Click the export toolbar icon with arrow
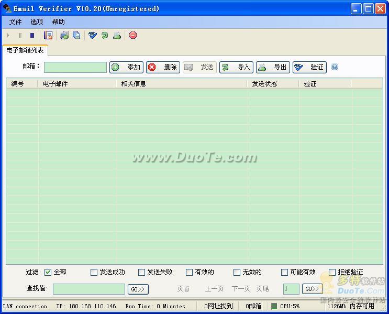The height and width of the screenshot is (314, 389). [x=117, y=35]
